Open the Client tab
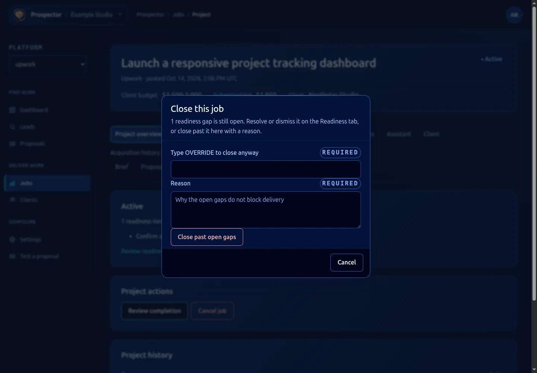 coord(431,134)
